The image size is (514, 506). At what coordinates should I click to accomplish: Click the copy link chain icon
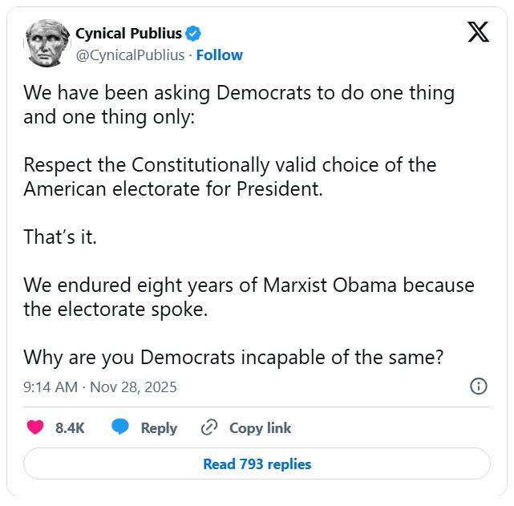click(209, 427)
